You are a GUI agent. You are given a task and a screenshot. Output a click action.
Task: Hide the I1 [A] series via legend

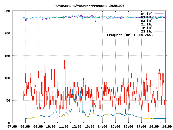pos(147,24)
